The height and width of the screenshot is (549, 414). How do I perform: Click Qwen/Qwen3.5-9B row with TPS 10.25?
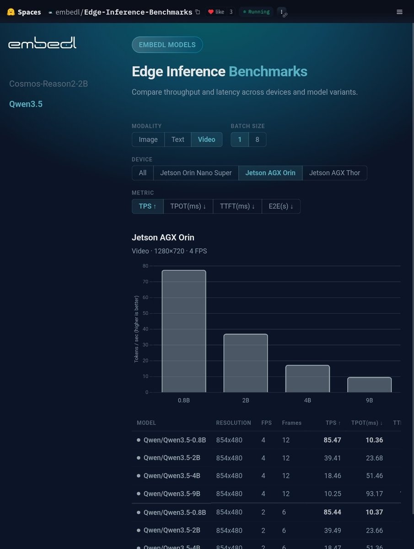(266, 494)
